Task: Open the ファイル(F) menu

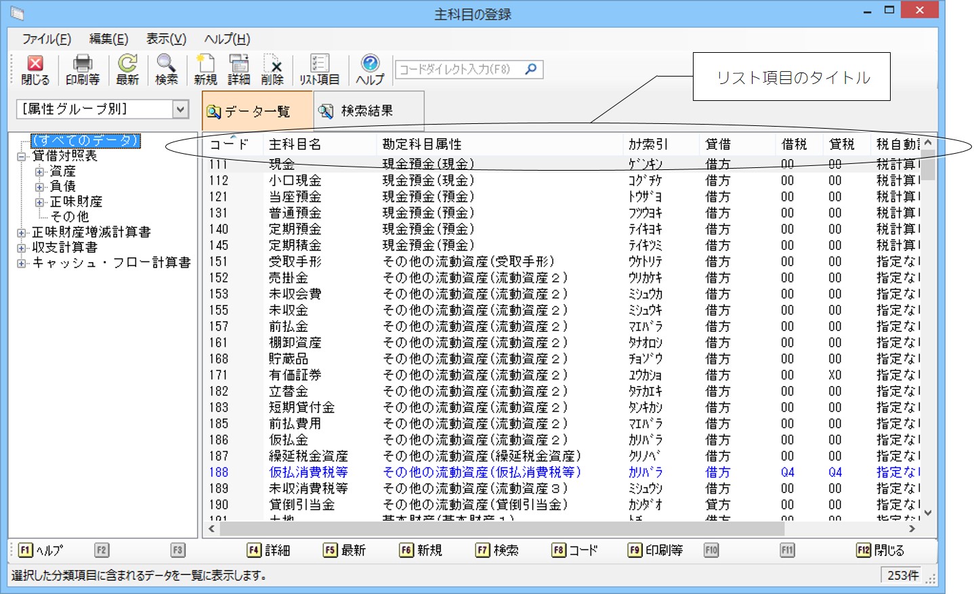Action: click(46, 39)
